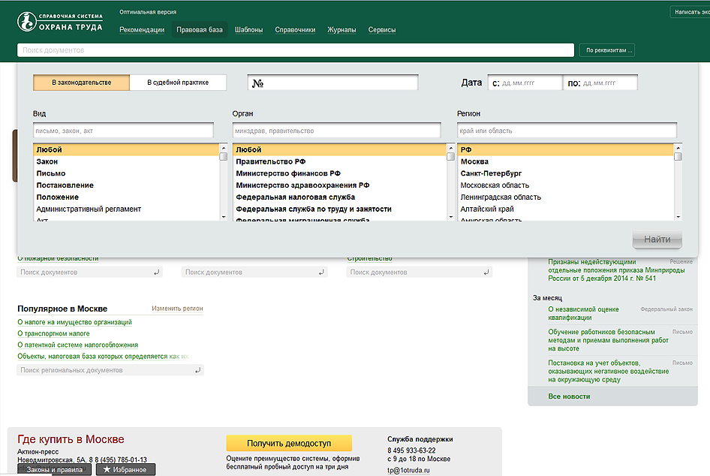
Task: Click the date to 'по' field
Action: (x=600, y=83)
